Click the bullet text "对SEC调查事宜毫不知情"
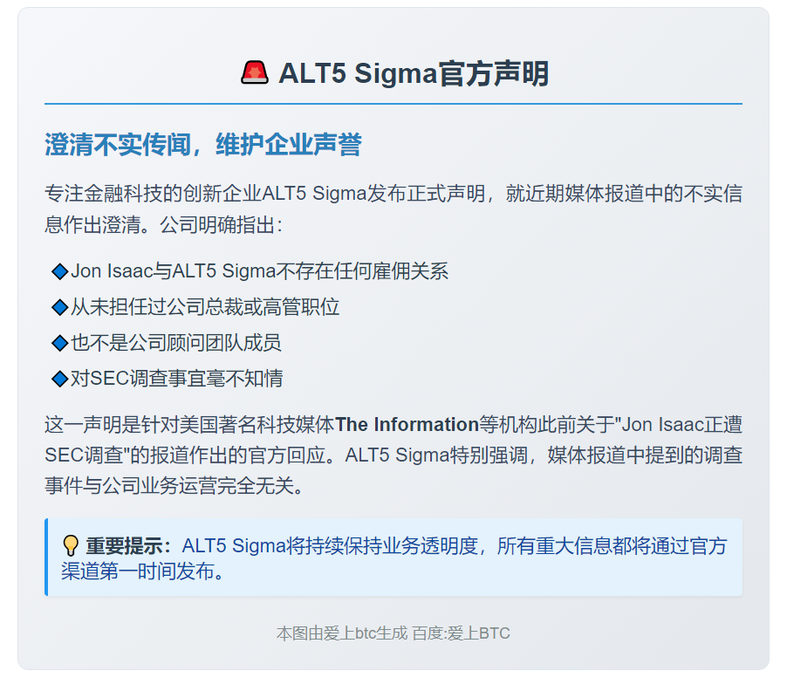787x698 pixels. (176, 379)
